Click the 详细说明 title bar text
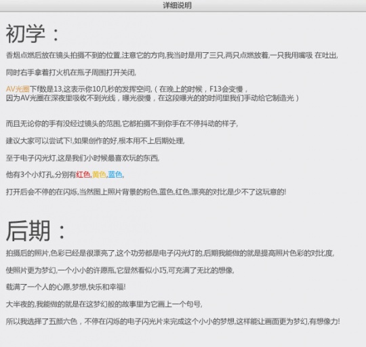Viewport: 366px width, 347px height. 177,5
